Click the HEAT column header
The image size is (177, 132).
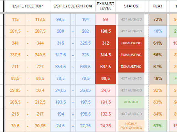(x=158, y=6)
